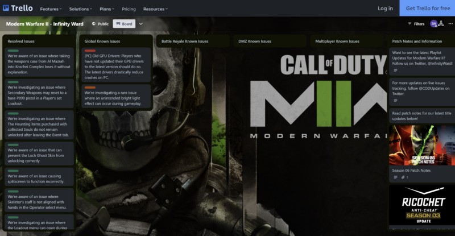Image resolution: width=455 pixels, height=236 pixels.
Task: Click the Resolved Issues list header
Action: 21,41
